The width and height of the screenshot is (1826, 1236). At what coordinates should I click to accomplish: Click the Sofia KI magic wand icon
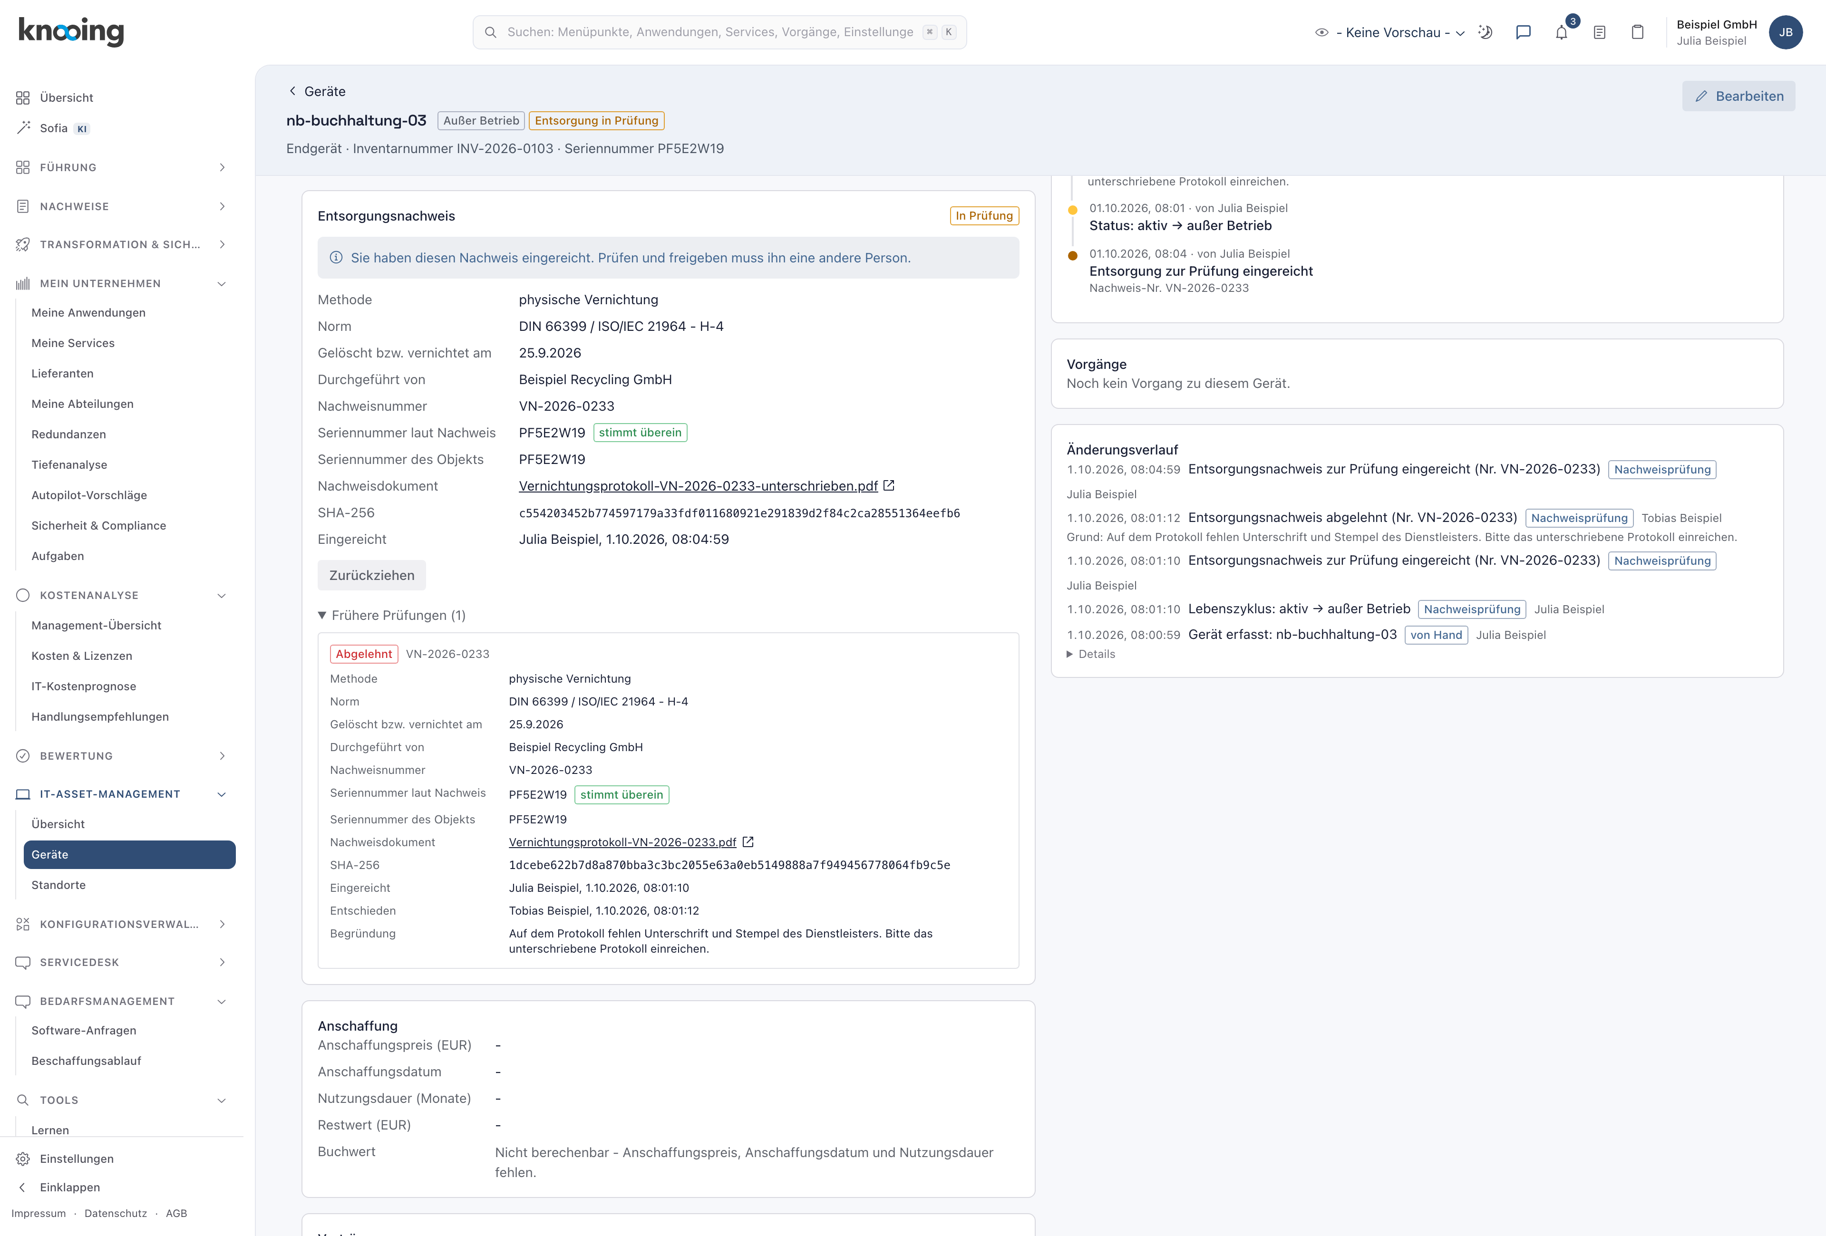pos(23,128)
